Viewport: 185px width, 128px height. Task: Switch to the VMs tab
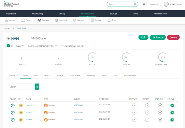(36, 75)
